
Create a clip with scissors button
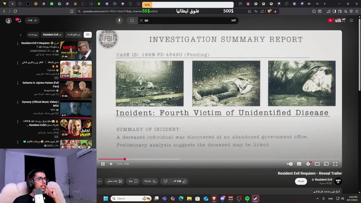pyautogui.click(x=115, y=181)
